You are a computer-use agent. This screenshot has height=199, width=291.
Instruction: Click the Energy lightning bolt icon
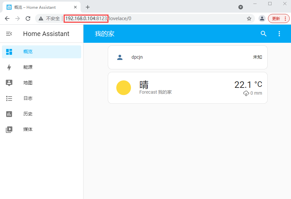point(9,67)
